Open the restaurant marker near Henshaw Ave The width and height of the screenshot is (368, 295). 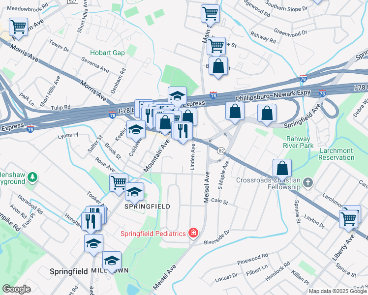tap(91, 222)
